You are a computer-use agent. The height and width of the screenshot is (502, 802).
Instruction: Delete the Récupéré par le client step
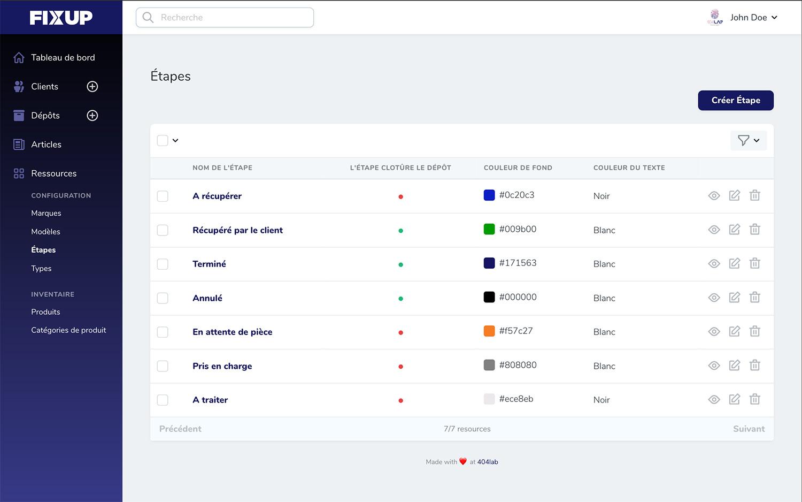(x=755, y=230)
